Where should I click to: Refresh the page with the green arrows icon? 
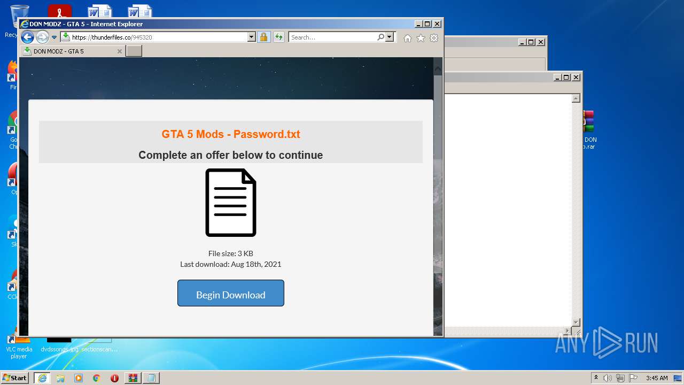(278, 37)
